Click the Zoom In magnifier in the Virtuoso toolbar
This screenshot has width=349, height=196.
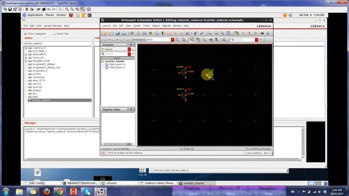210,33
